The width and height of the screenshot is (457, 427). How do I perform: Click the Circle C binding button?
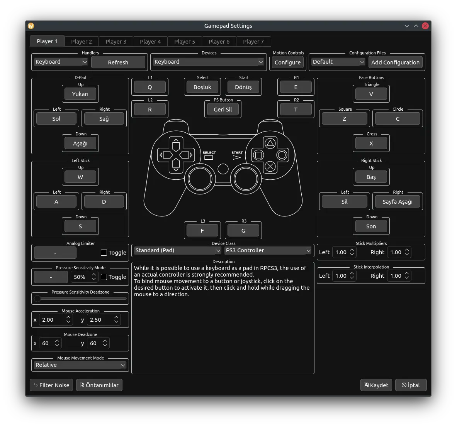pyautogui.click(x=398, y=119)
